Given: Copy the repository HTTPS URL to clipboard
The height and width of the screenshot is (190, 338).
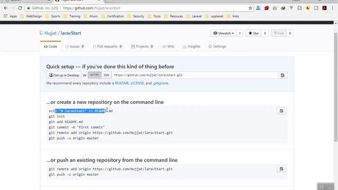Looking at the screenshot, I should click(283, 75).
